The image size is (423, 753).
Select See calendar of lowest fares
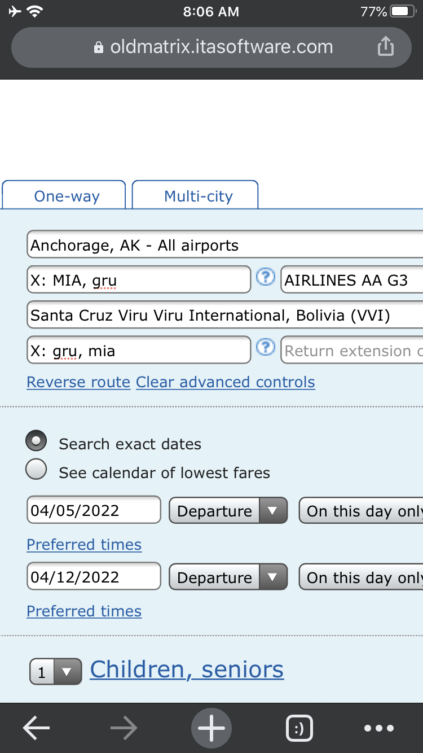(x=36, y=470)
